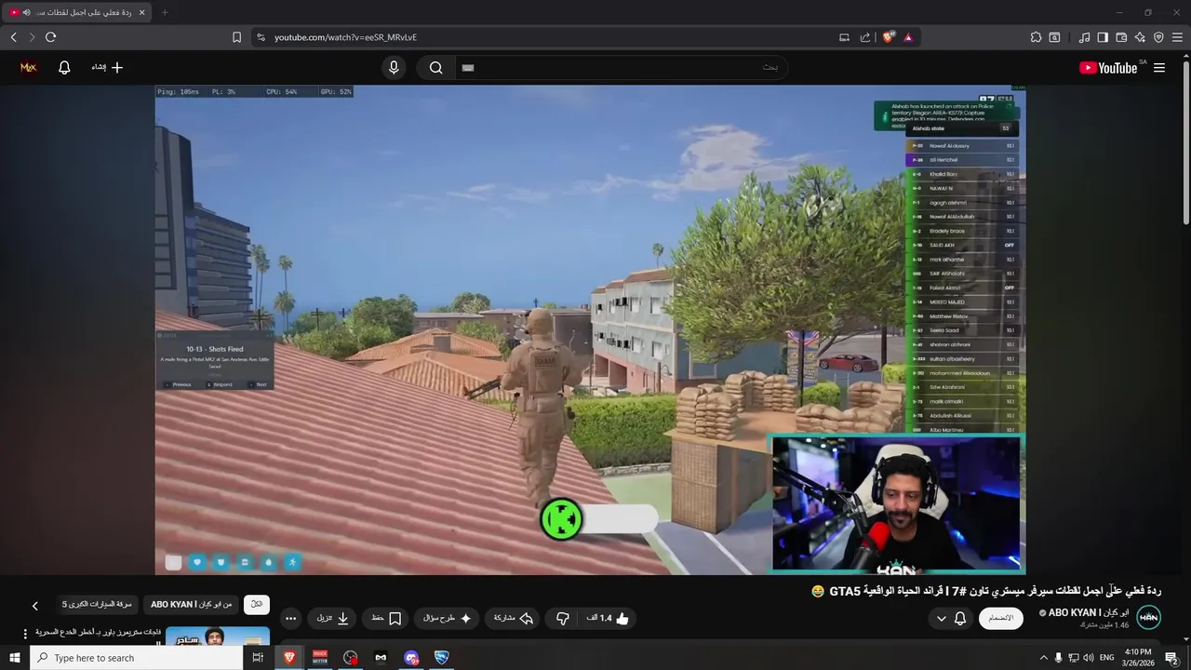
Task: Click the Join (الانضمام) button
Action: pos(1001,618)
